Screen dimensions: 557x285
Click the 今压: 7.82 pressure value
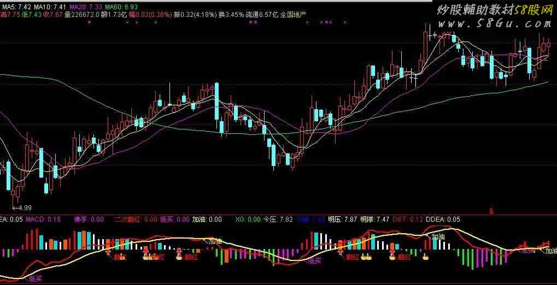[x=278, y=219]
